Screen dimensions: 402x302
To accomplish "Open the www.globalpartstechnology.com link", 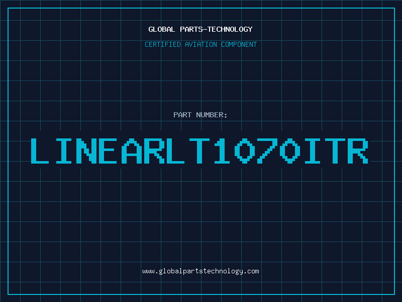I will (x=200, y=271).
